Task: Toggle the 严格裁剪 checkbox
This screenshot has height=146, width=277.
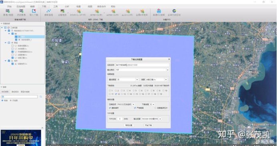Action: (135, 108)
